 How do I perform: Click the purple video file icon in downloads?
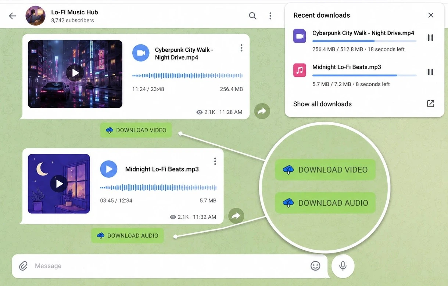tap(300, 36)
